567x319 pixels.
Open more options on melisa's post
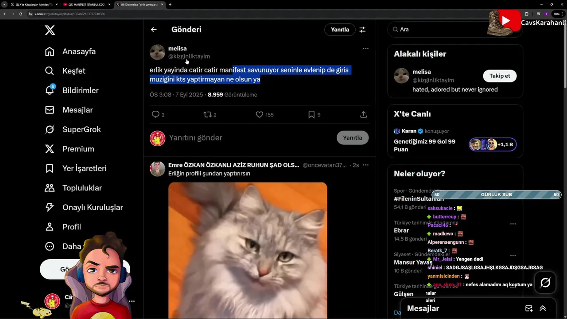(x=365, y=48)
